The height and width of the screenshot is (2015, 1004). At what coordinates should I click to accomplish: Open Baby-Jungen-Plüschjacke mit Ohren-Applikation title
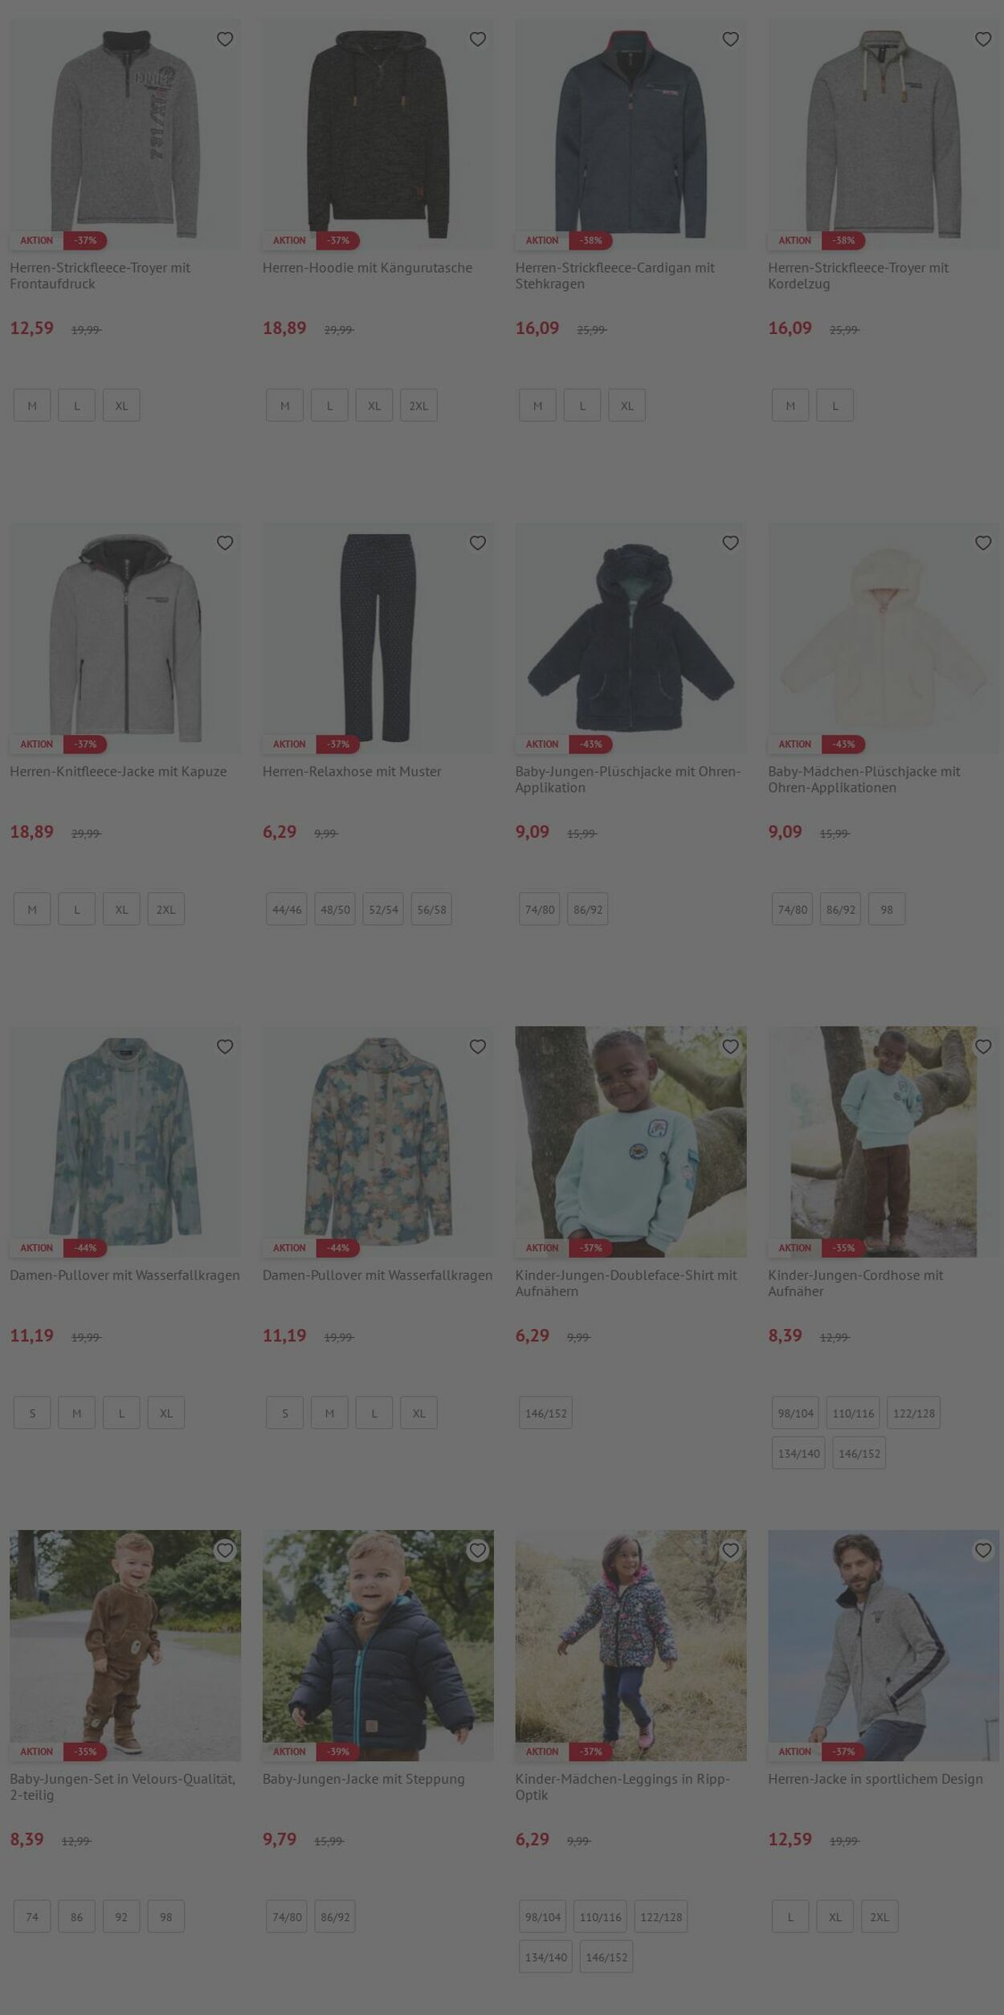(628, 779)
